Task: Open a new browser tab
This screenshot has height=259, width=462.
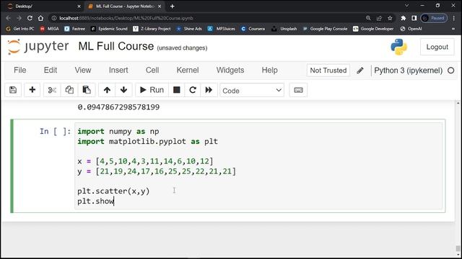Action: tap(173, 6)
